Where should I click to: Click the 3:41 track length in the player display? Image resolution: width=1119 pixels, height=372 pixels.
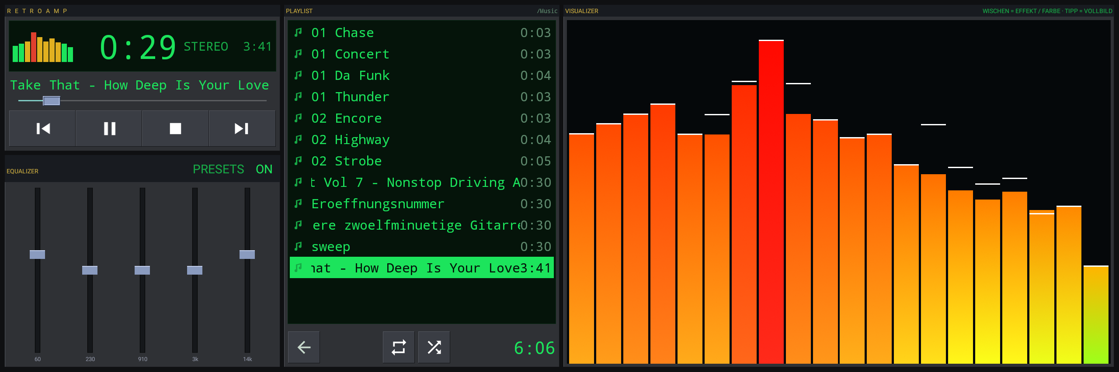[257, 47]
